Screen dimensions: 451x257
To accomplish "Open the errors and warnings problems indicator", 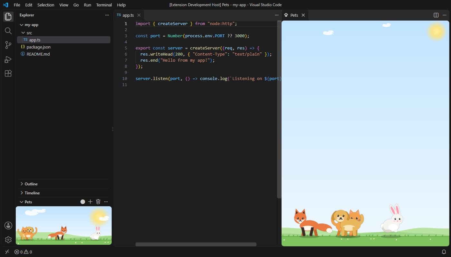I will tap(23, 252).
